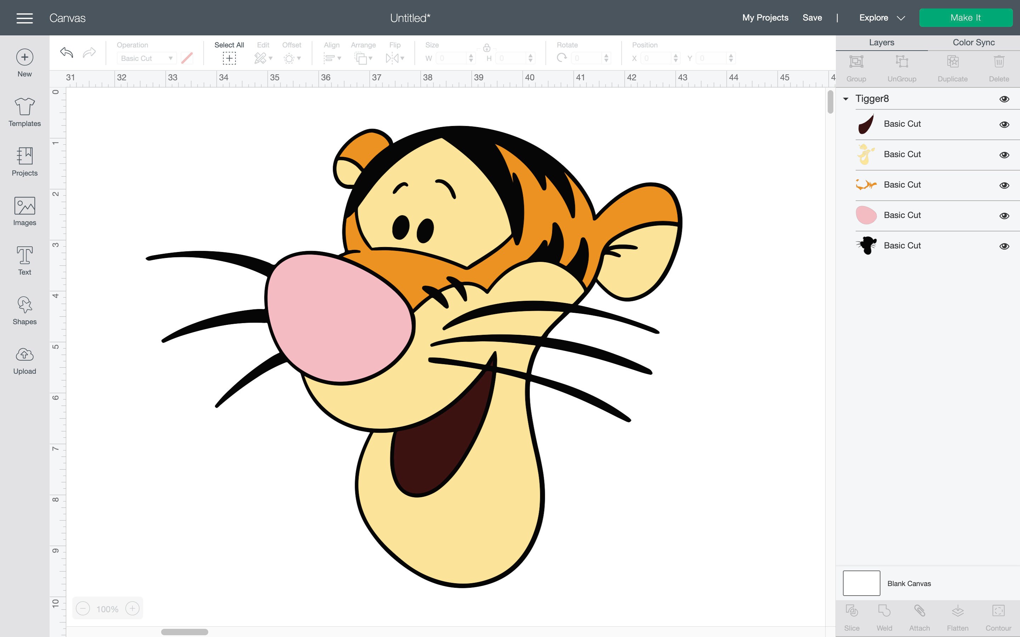Click the Width size input field
The image size is (1020, 637).
452,58
